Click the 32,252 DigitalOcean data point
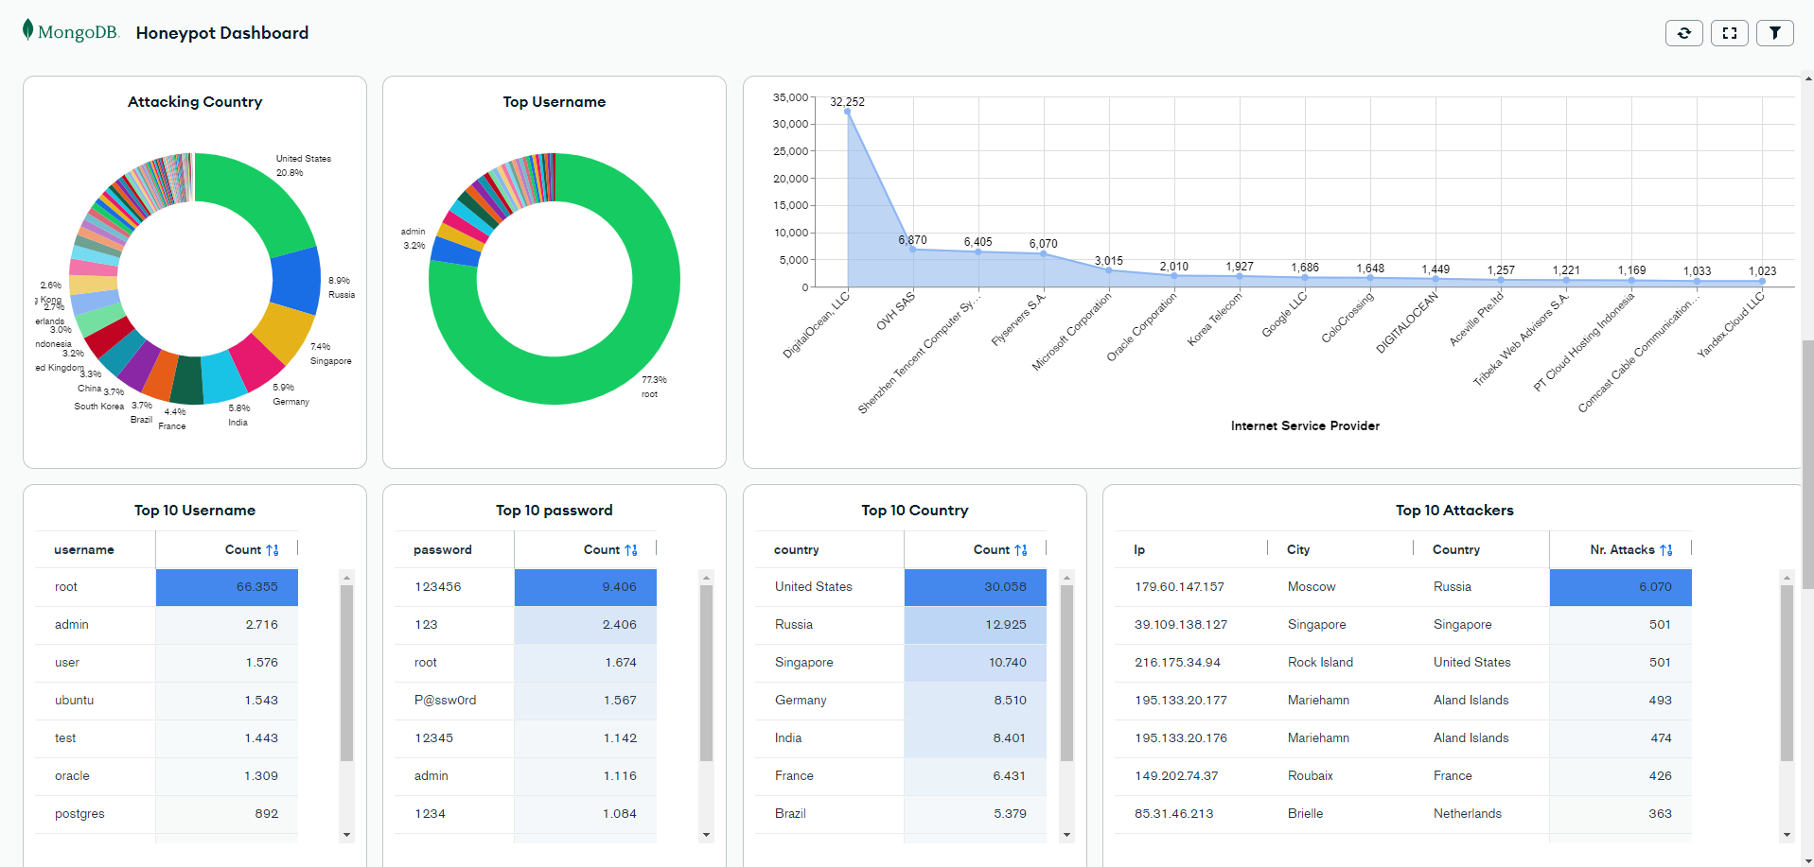Viewport: 1814px width, 867px height. tap(848, 112)
